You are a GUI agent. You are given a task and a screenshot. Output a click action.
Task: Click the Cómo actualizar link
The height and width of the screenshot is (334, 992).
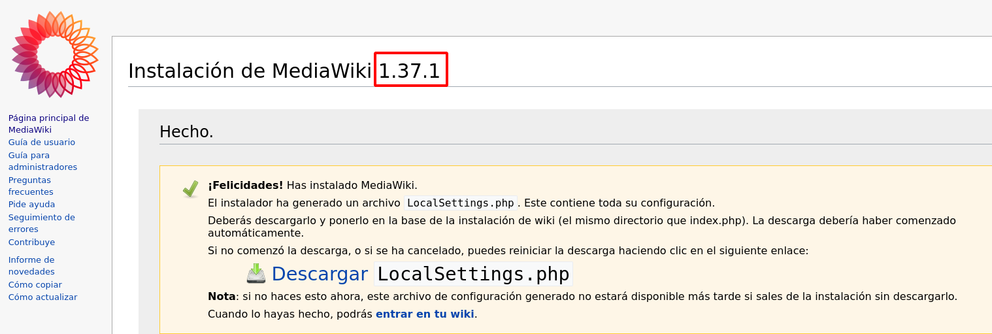pos(42,297)
